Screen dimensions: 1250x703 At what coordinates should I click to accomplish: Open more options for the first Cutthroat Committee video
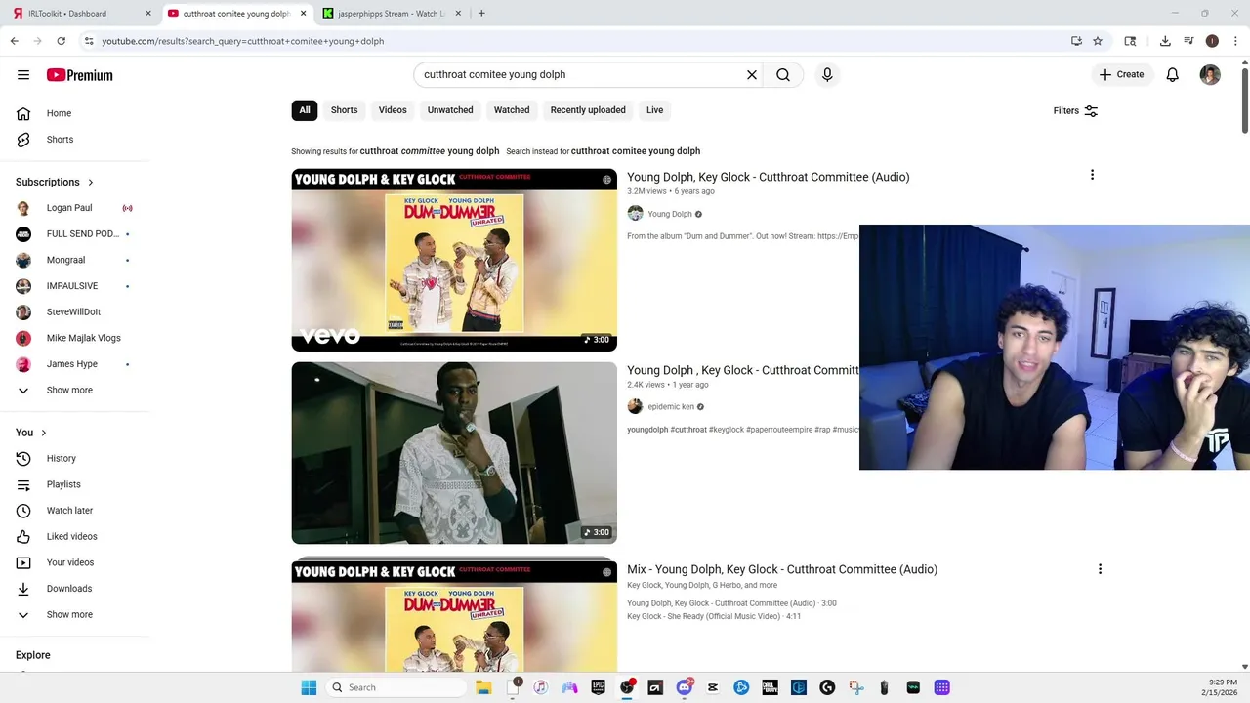click(x=1092, y=175)
